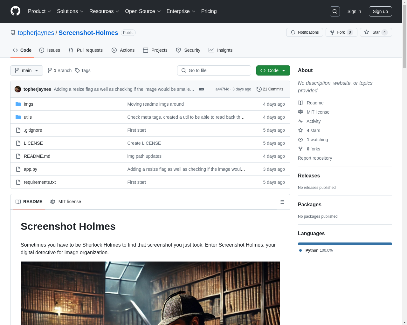
Task: Click the Sign up button
Action: coord(380,11)
